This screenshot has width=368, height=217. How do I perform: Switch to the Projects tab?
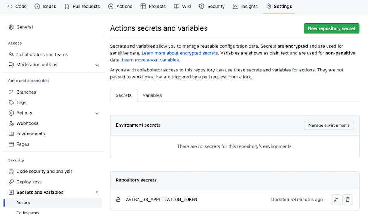tap(153, 6)
